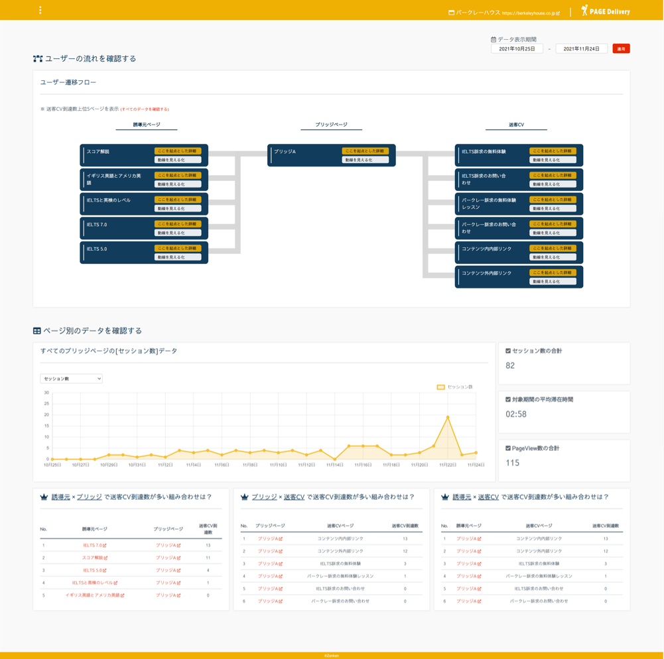
Task: Click the table icon beside ページ別のデータを確認する
Action: 37,331
